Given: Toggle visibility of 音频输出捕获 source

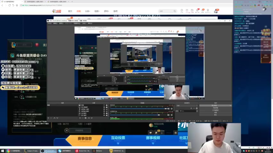Looking at the screenshot, I should [104, 111].
